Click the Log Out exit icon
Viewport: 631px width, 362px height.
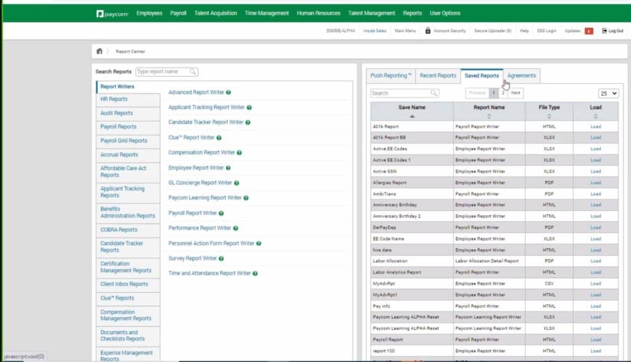[605, 31]
